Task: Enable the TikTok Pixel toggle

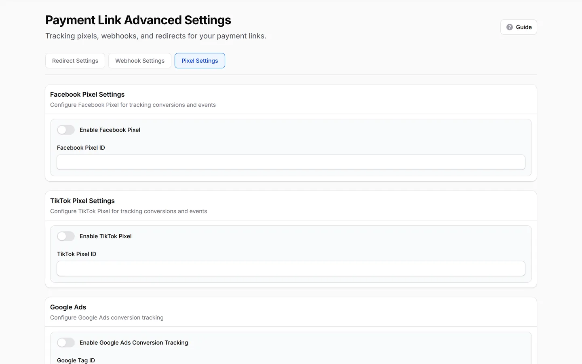Action: point(66,236)
